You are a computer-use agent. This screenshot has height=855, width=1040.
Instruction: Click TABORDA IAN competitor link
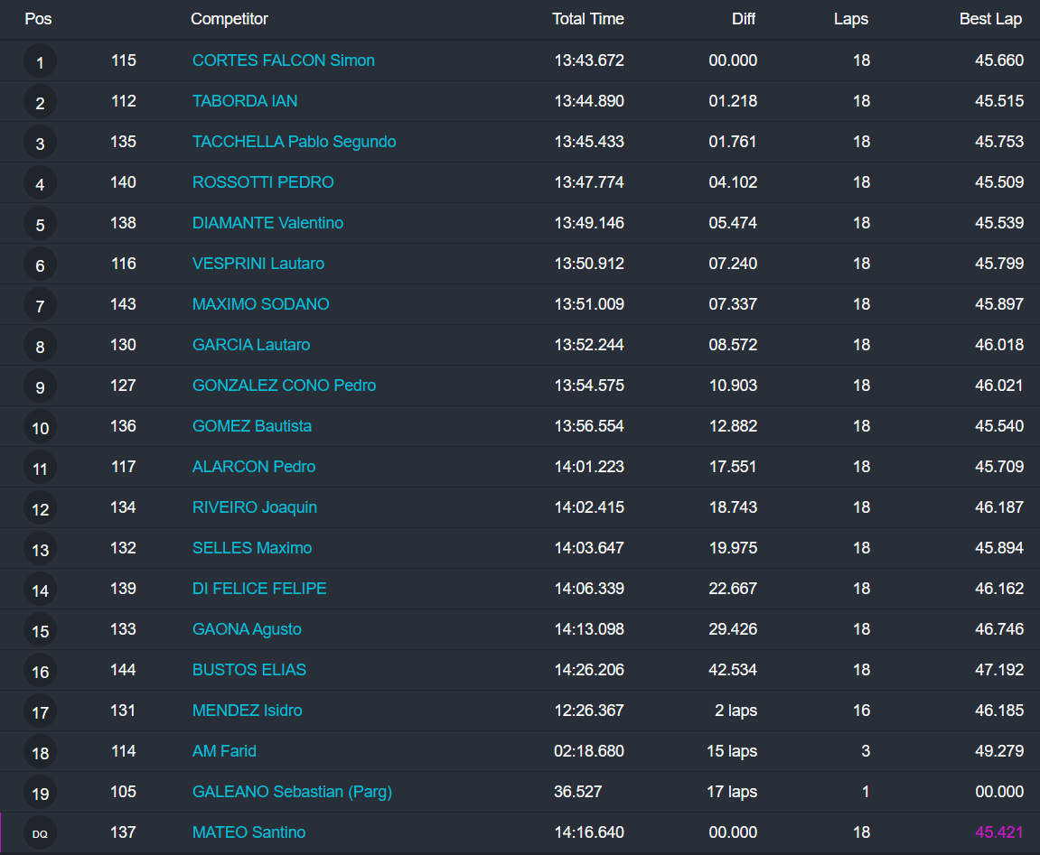[x=245, y=101]
